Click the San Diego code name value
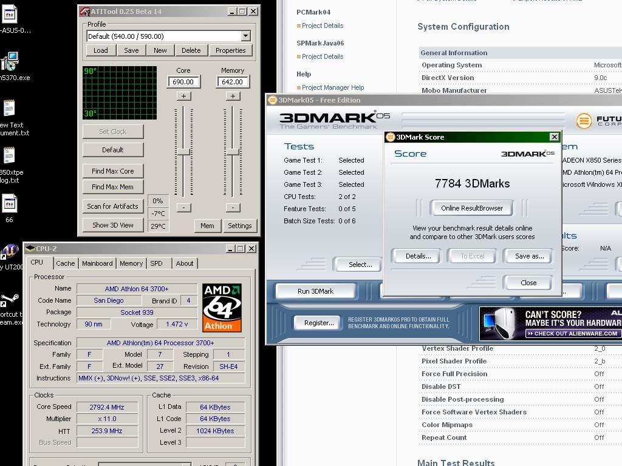The width and height of the screenshot is (622, 466). click(108, 300)
